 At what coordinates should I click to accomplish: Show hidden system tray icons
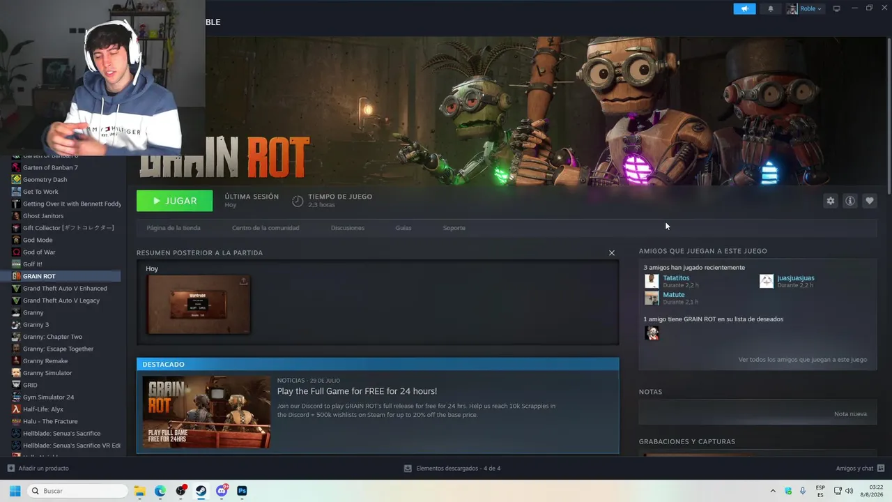tap(772, 491)
